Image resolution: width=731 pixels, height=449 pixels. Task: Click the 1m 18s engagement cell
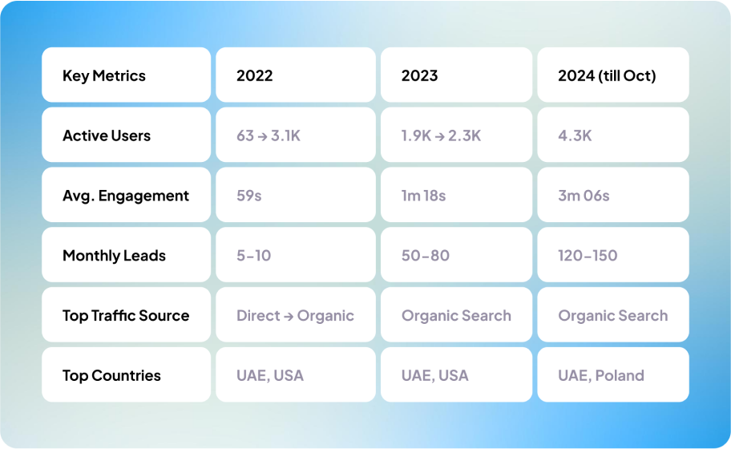pyautogui.click(x=455, y=196)
